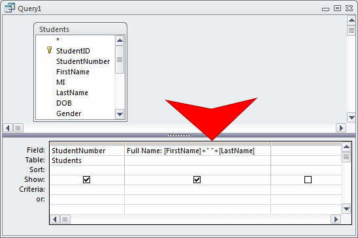Click StudentNumber column selector bar
Screen dimensions: 358x238
tap(87, 144)
